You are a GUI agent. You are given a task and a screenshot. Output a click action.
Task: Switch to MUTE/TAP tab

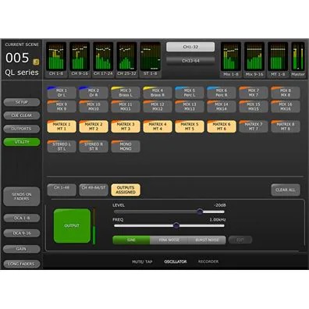(142, 261)
